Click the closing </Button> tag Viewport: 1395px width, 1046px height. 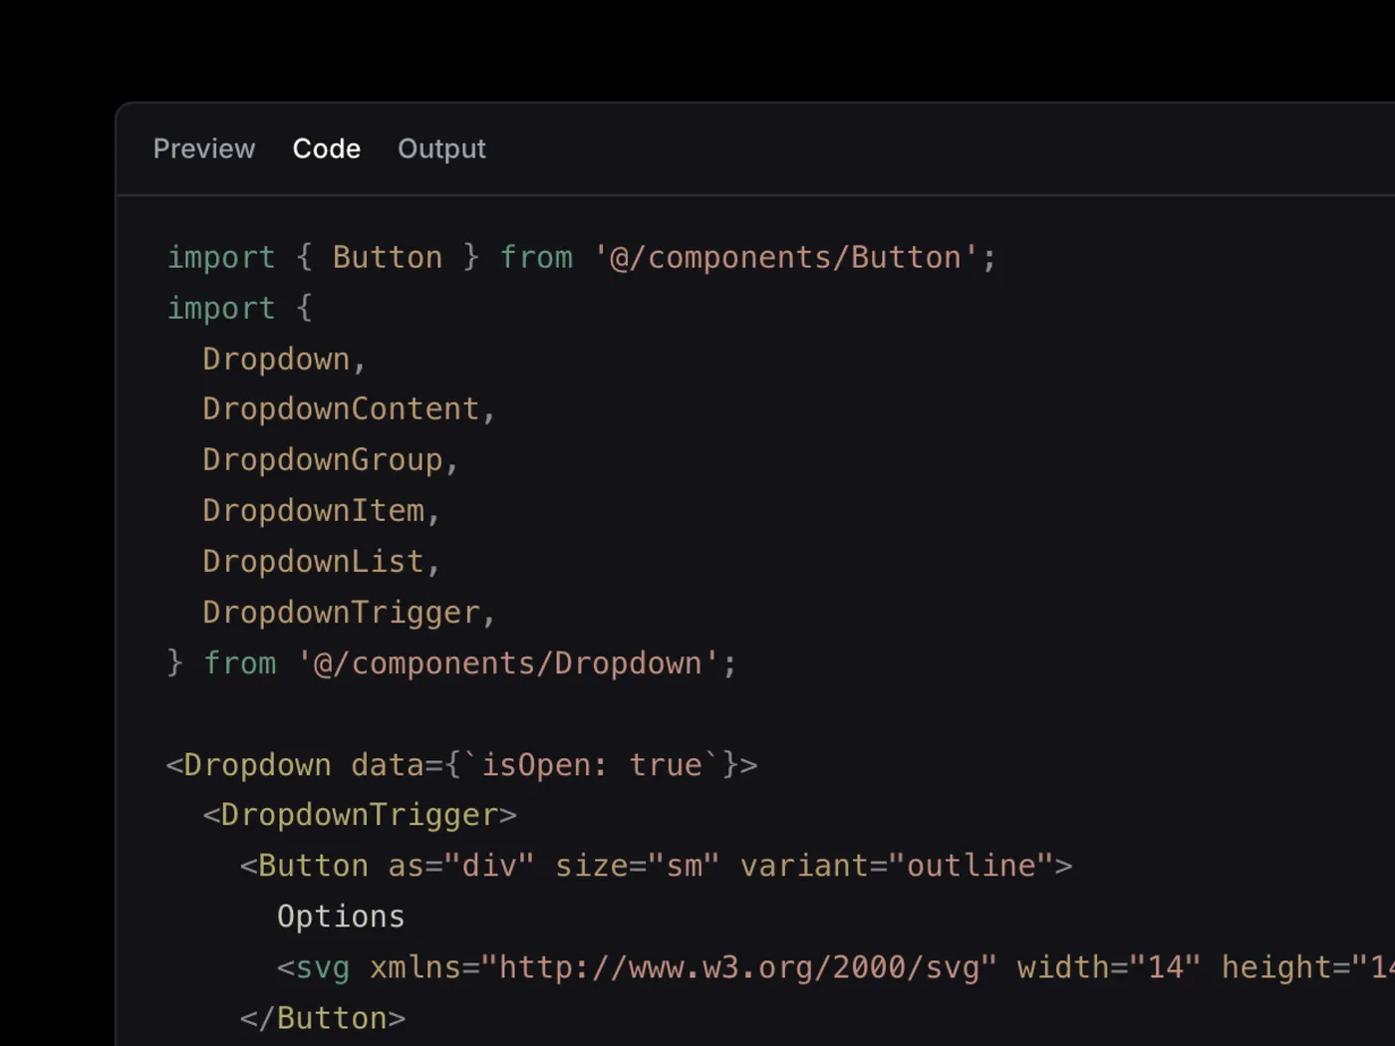[322, 1018]
